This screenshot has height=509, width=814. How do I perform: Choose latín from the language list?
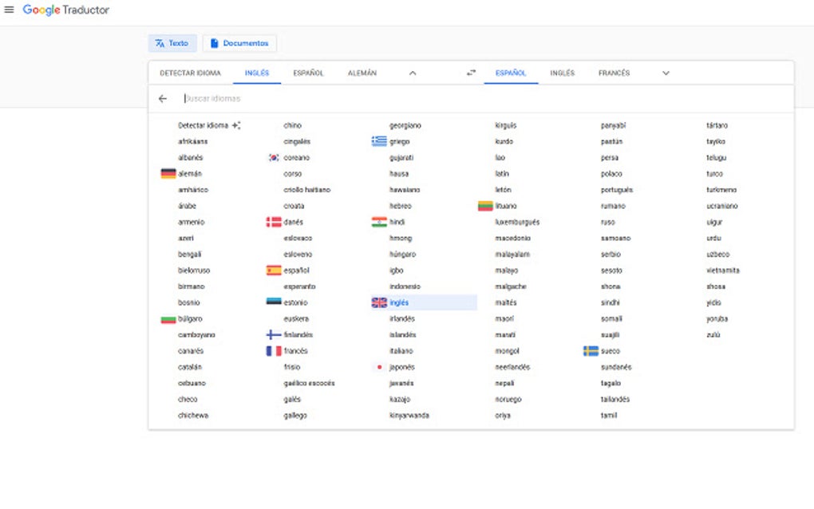point(502,174)
